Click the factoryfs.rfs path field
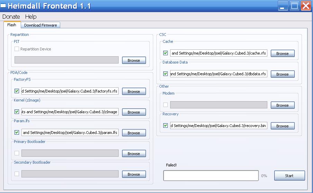The width and height of the screenshot is (313, 193). click(x=70, y=91)
